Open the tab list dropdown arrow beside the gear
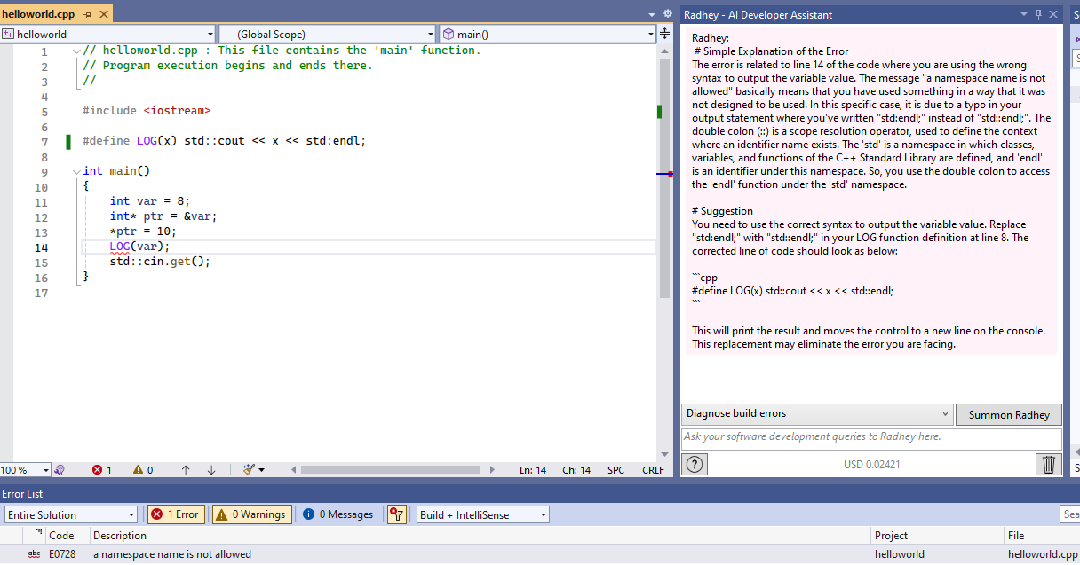 [653, 14]
